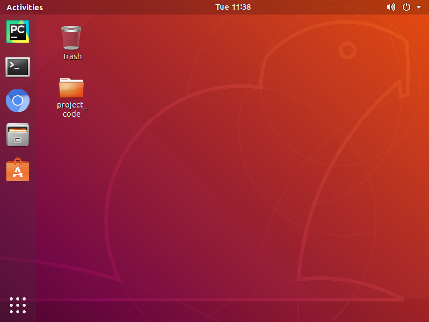Open the Files manager from the dock
Image resolution: width=429 pixels, height=322 pixels.
(18, 135)
